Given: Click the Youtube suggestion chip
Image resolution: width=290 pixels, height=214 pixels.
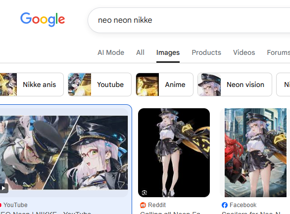Looking at the screenshot, I should [x=99, y=85].
